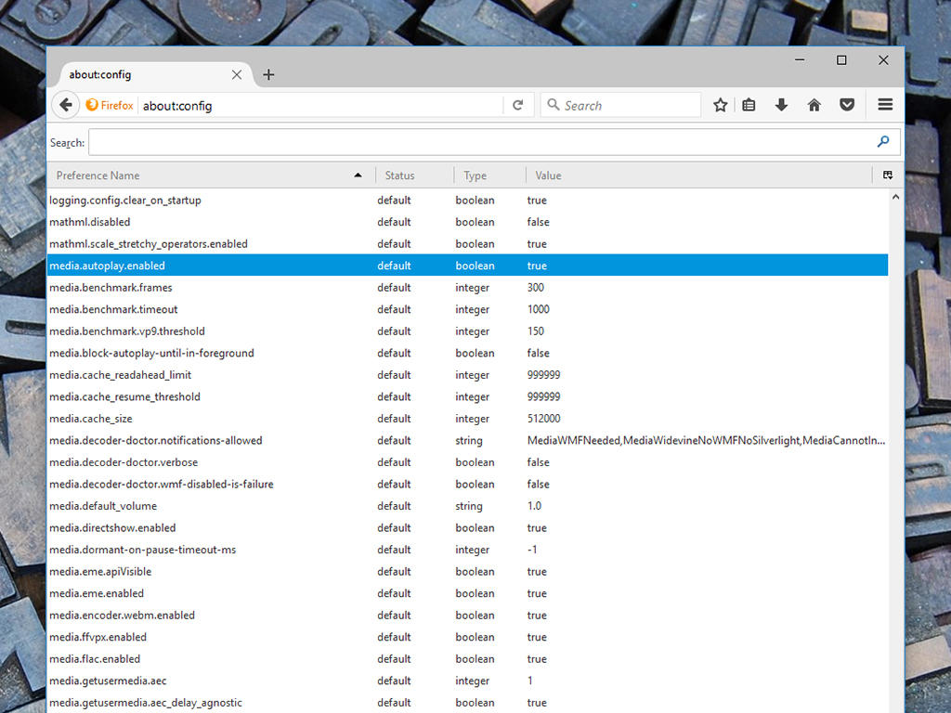Screen dimensions: 951x713
Task: Open the Pocket icon
Action: pos(847,106)
